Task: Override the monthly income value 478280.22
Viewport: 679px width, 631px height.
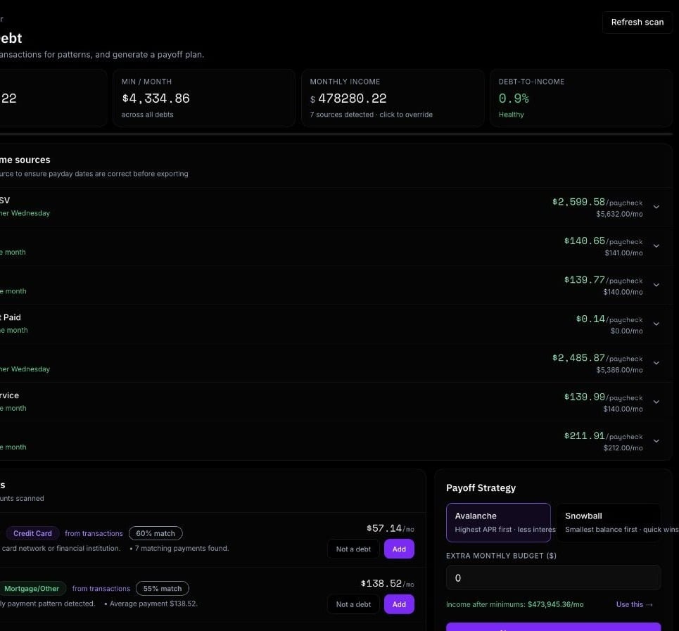Action: click(352, 98)
